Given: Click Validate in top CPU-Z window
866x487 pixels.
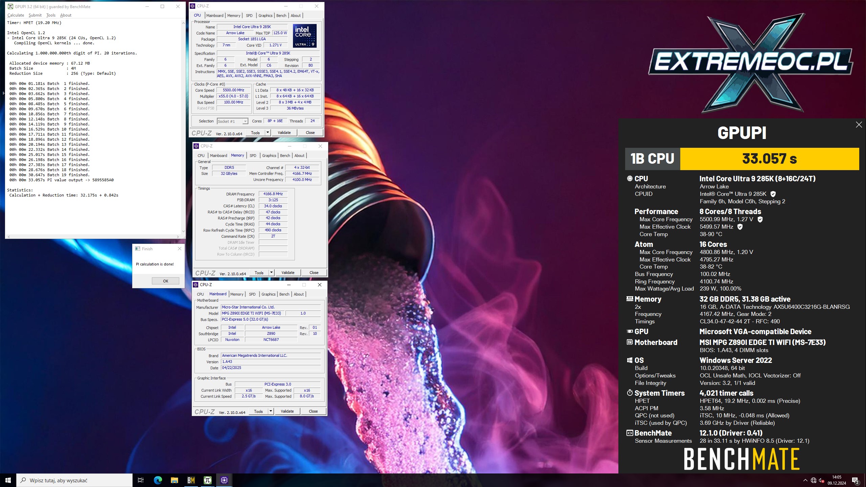Looking at the screenshot, I should (x=284, y=133).
